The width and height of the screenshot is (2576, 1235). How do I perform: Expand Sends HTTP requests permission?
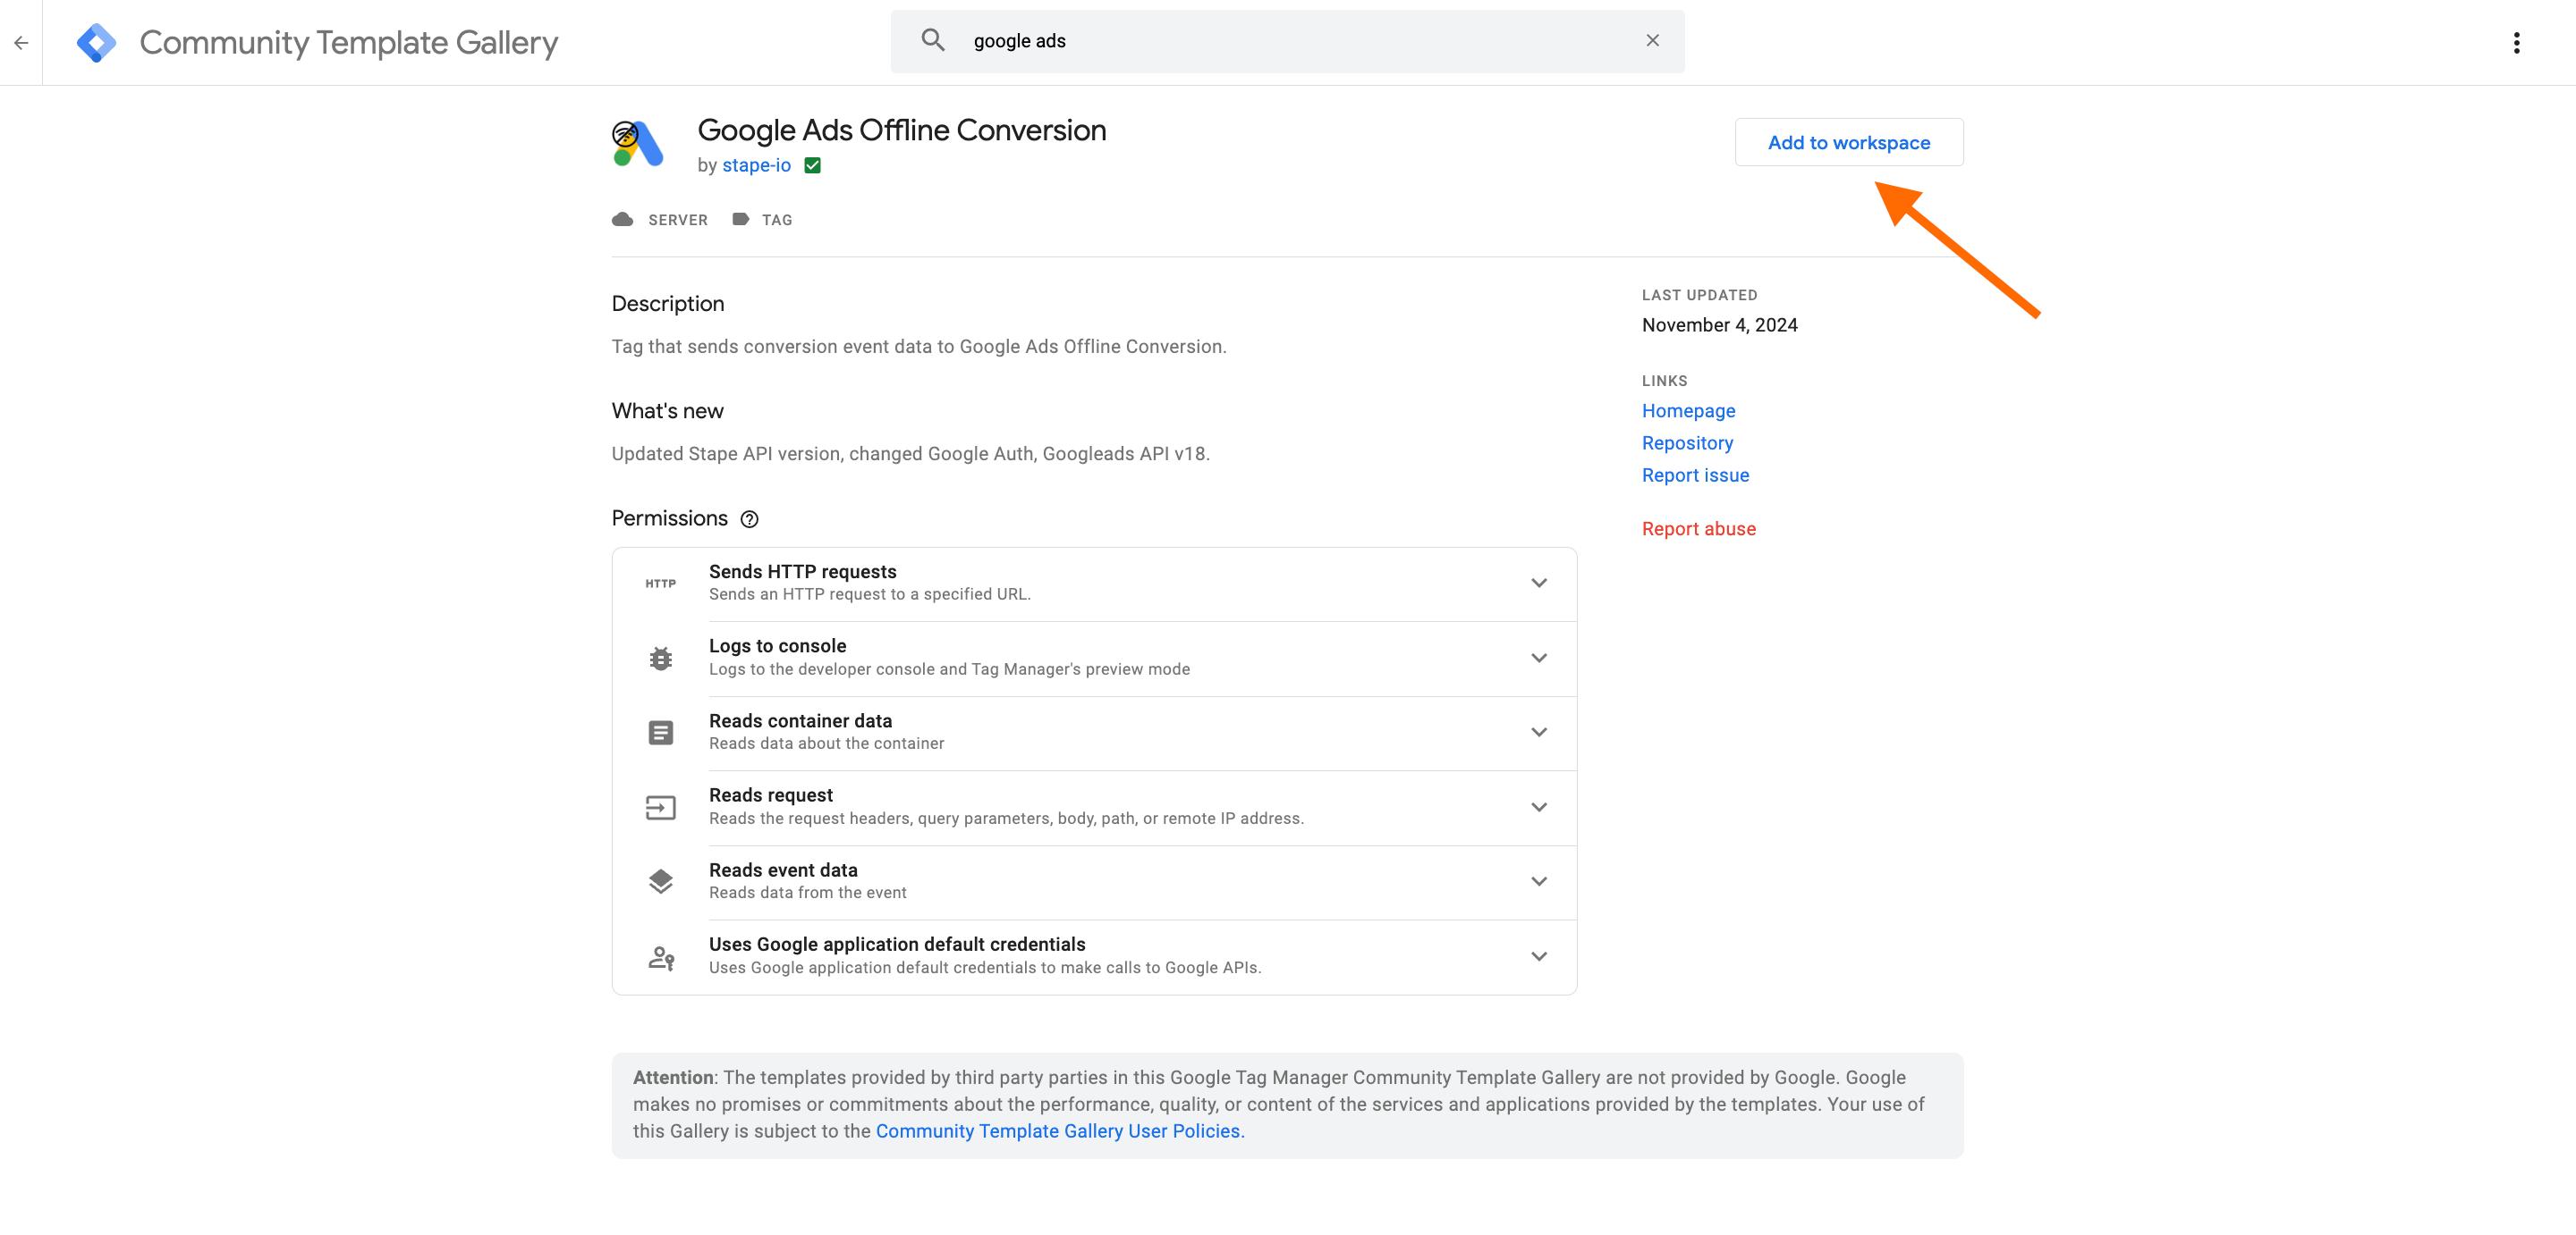click(1538, 583)
